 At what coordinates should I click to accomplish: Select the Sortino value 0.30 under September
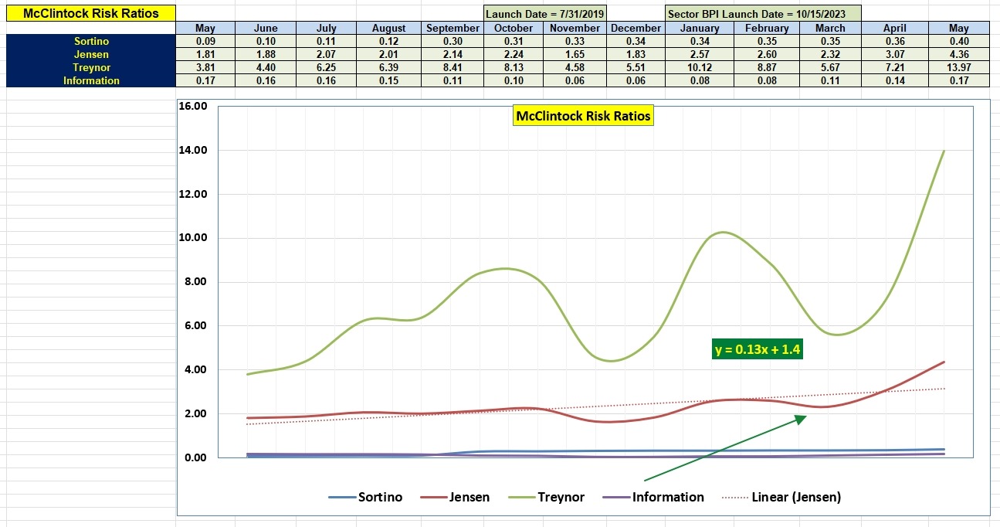click(453, 41)
